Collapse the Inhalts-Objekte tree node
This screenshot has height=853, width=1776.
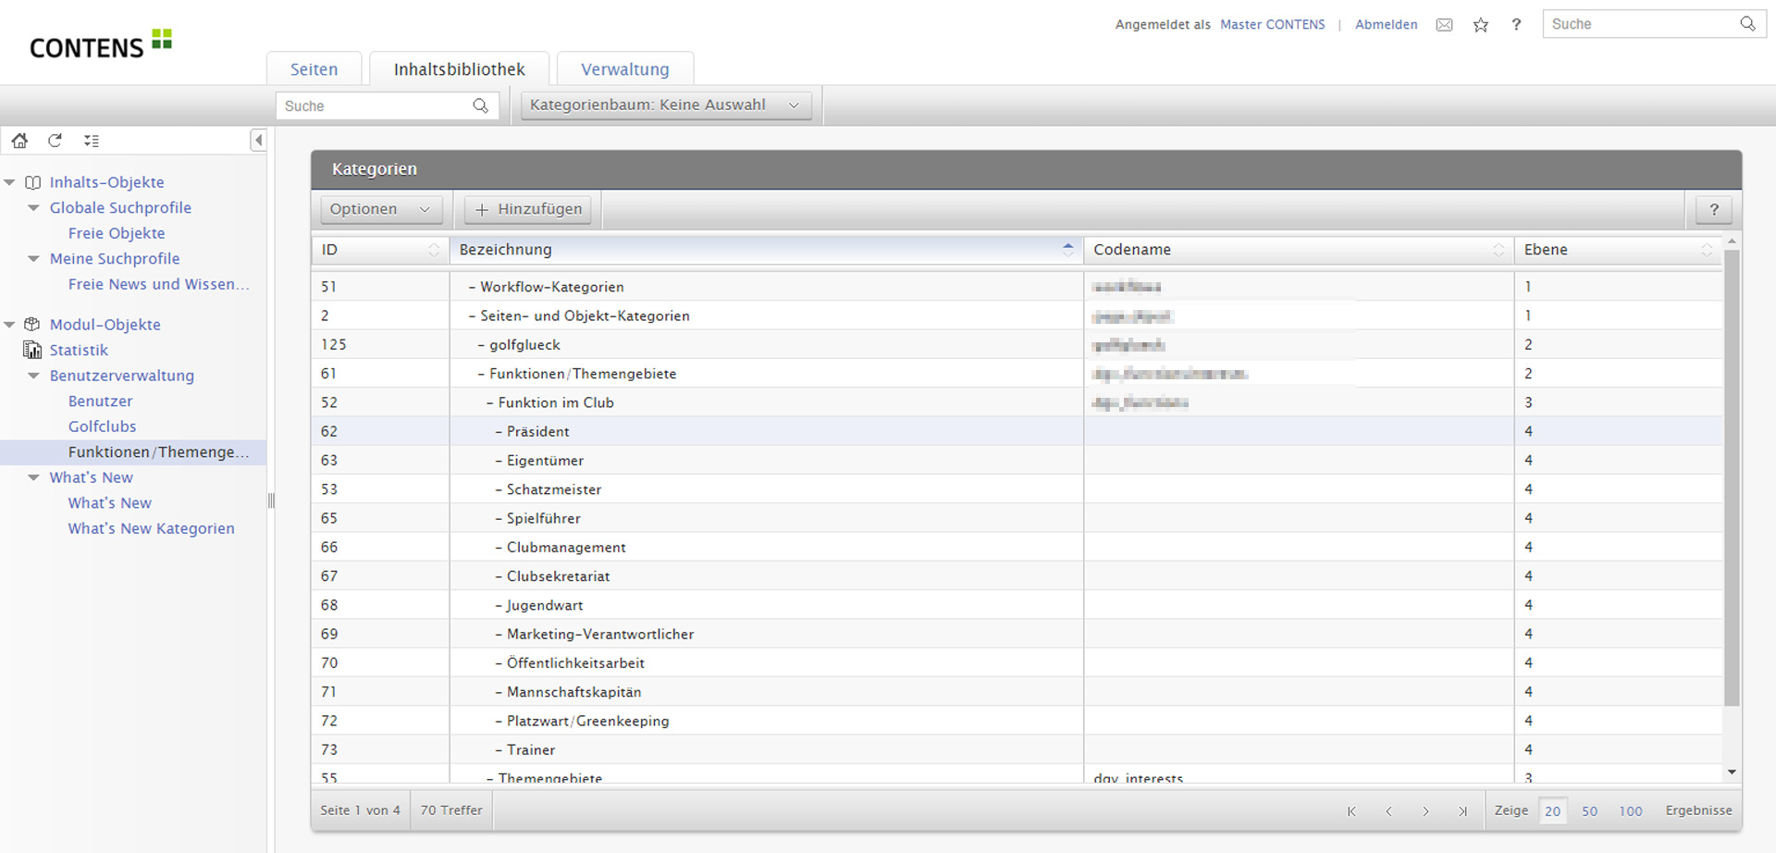click(10, 182)
